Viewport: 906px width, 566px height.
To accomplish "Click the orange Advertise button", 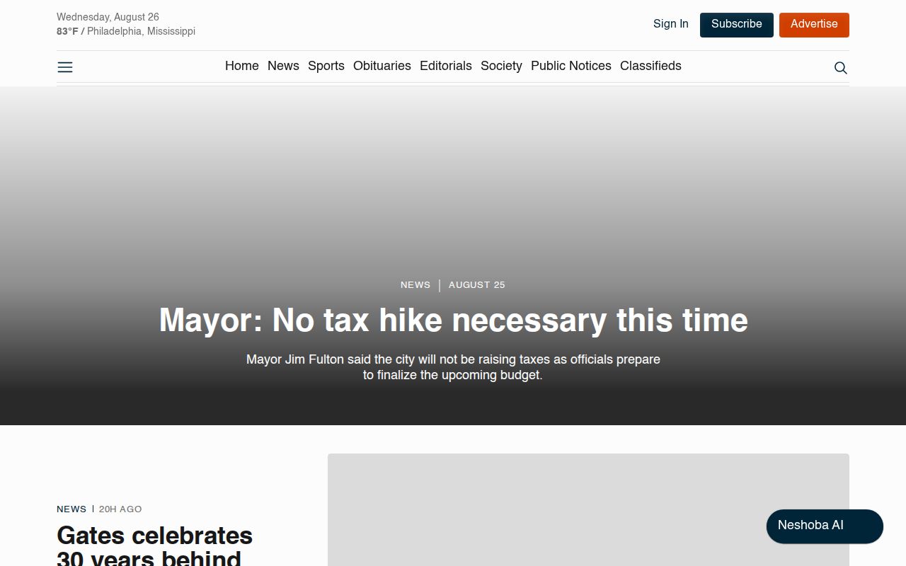I will [x=814, y=25].
